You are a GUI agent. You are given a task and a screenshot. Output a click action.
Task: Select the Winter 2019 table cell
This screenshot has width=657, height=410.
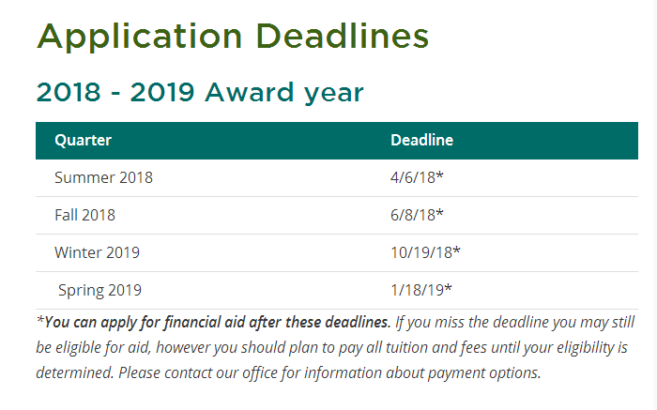click(97, 252)
